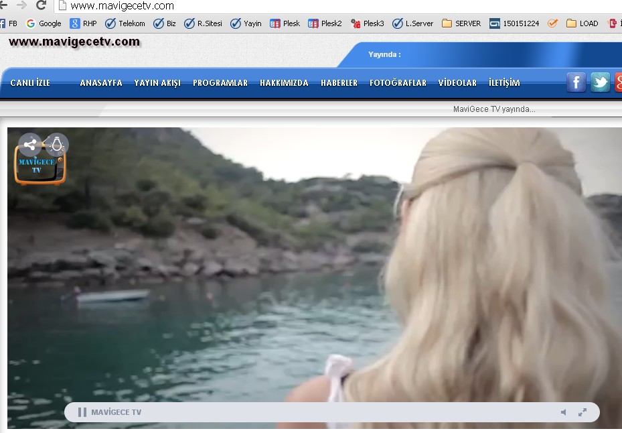Screen dimensions: 622x433
Task: Click the 'Yayında :' label
Action: coord(384,54)
